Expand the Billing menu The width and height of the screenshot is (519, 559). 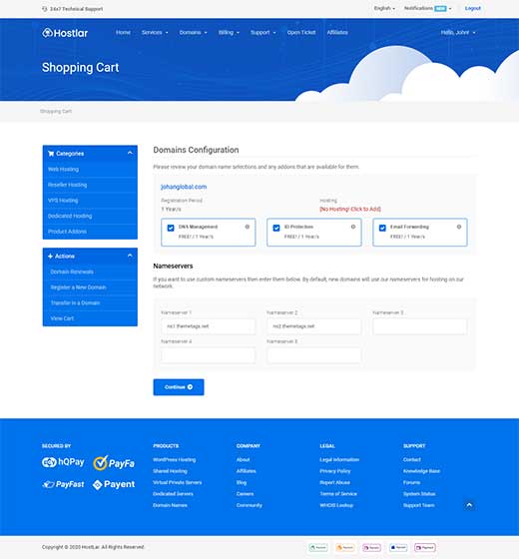[x=229, y=32]
